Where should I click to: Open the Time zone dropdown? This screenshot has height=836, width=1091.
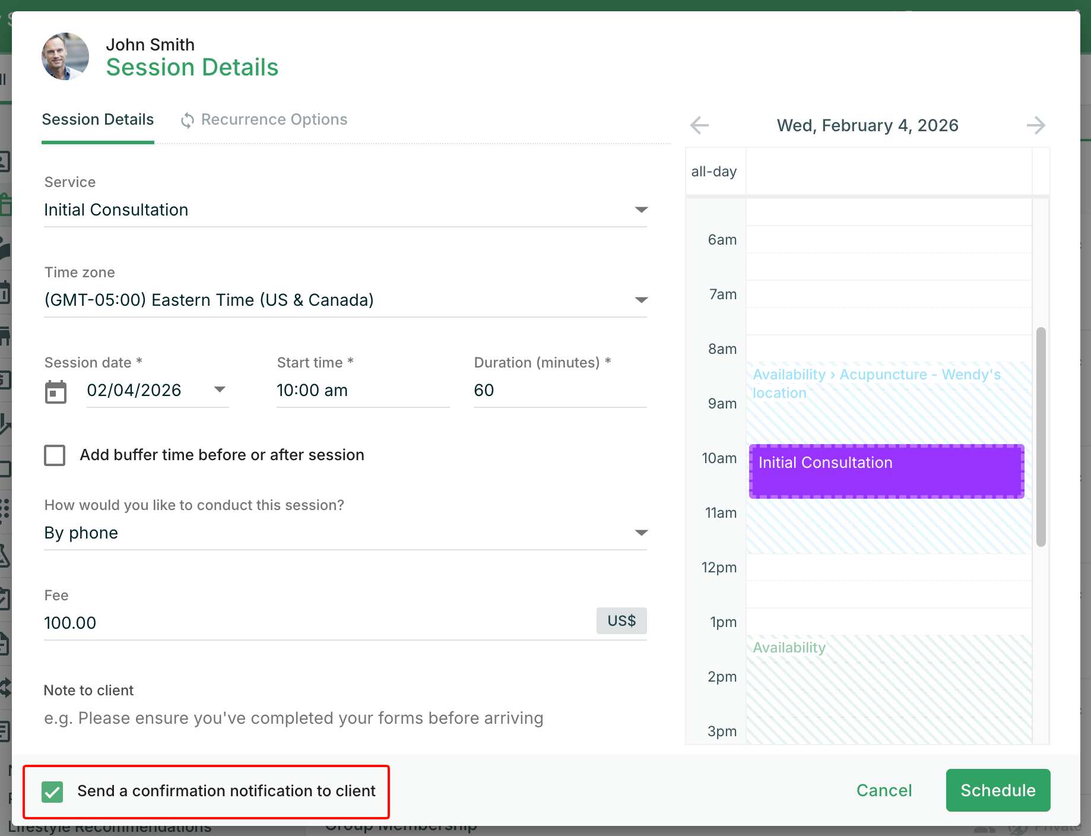click(640, 300)
